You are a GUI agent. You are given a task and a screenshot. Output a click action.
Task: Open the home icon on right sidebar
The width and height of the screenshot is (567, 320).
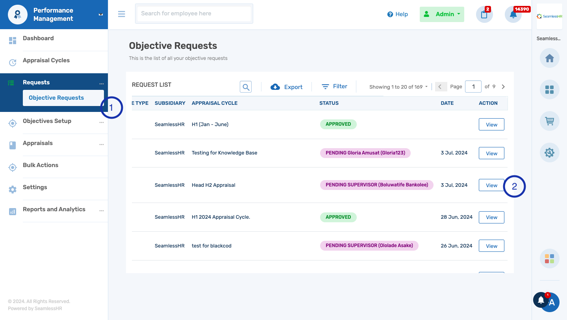click(x=549, y=58)
